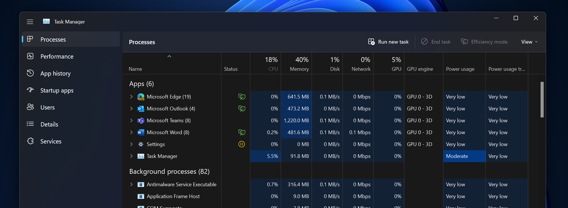Click the vertical scrollbar of the process list
568x208 pixels.
pyautogui.click(x=542, y=100)
